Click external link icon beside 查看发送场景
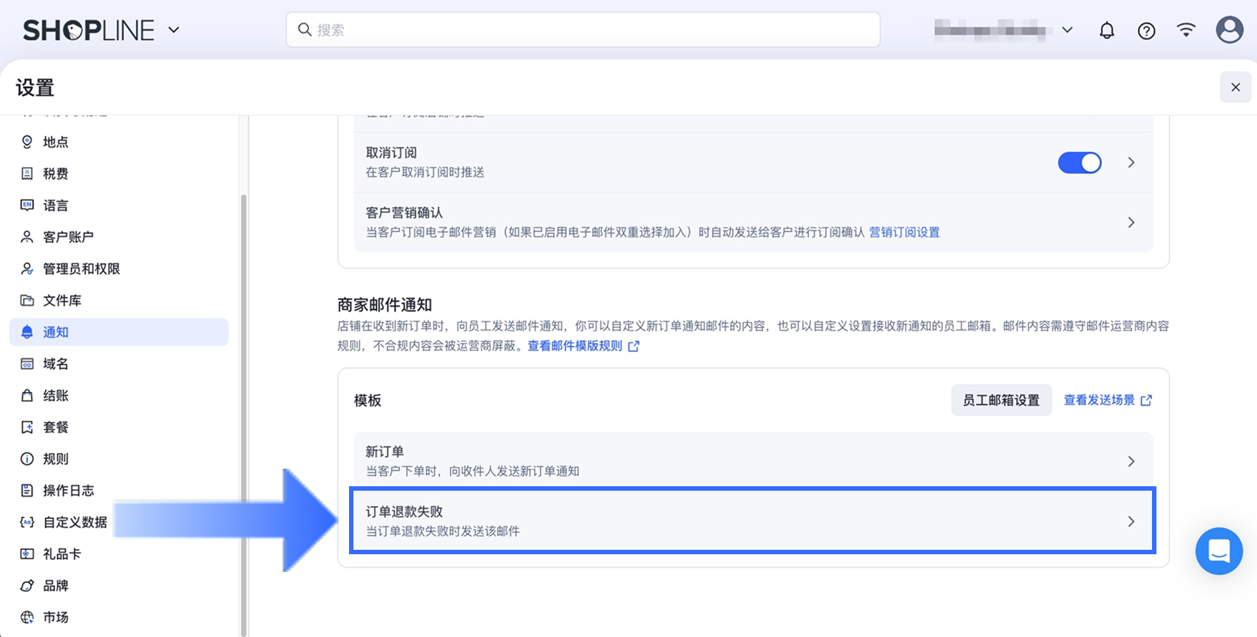Screen dimensions: 1257x637 coord(1146,400)
